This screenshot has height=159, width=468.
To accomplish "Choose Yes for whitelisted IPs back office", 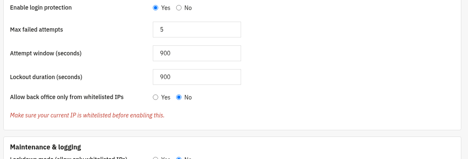I will click(155, 97).
